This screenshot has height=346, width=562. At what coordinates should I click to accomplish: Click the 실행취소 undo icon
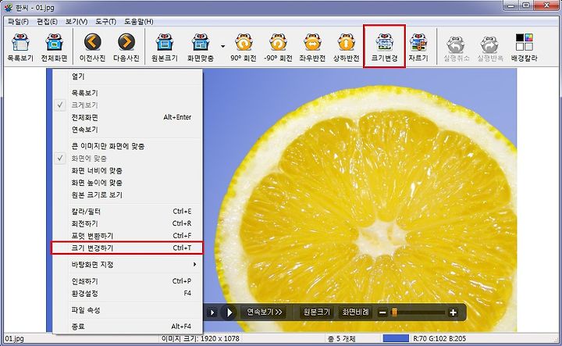(457, 48)
